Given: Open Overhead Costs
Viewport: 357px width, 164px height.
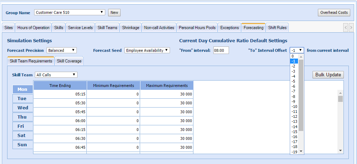Looking at the screenshot, I should pos(334,12).
